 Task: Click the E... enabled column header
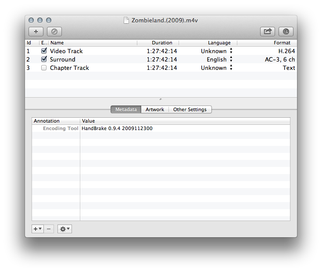[x=44, y=43]
